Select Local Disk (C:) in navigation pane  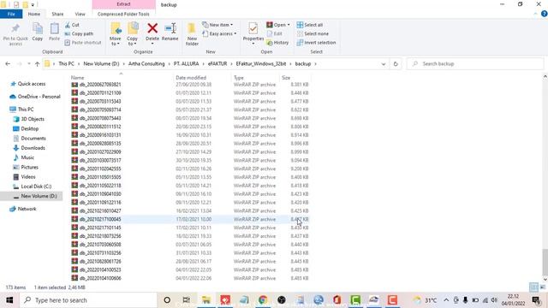click(36, 187)
